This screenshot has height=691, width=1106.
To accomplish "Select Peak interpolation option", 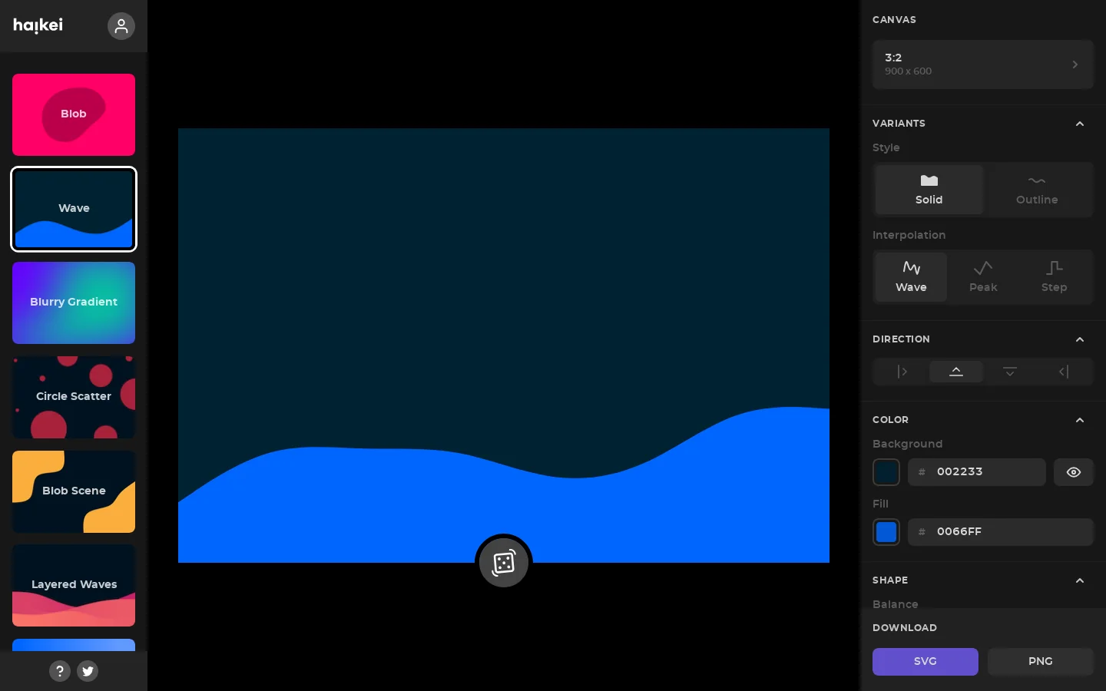I will pos(983,277).
